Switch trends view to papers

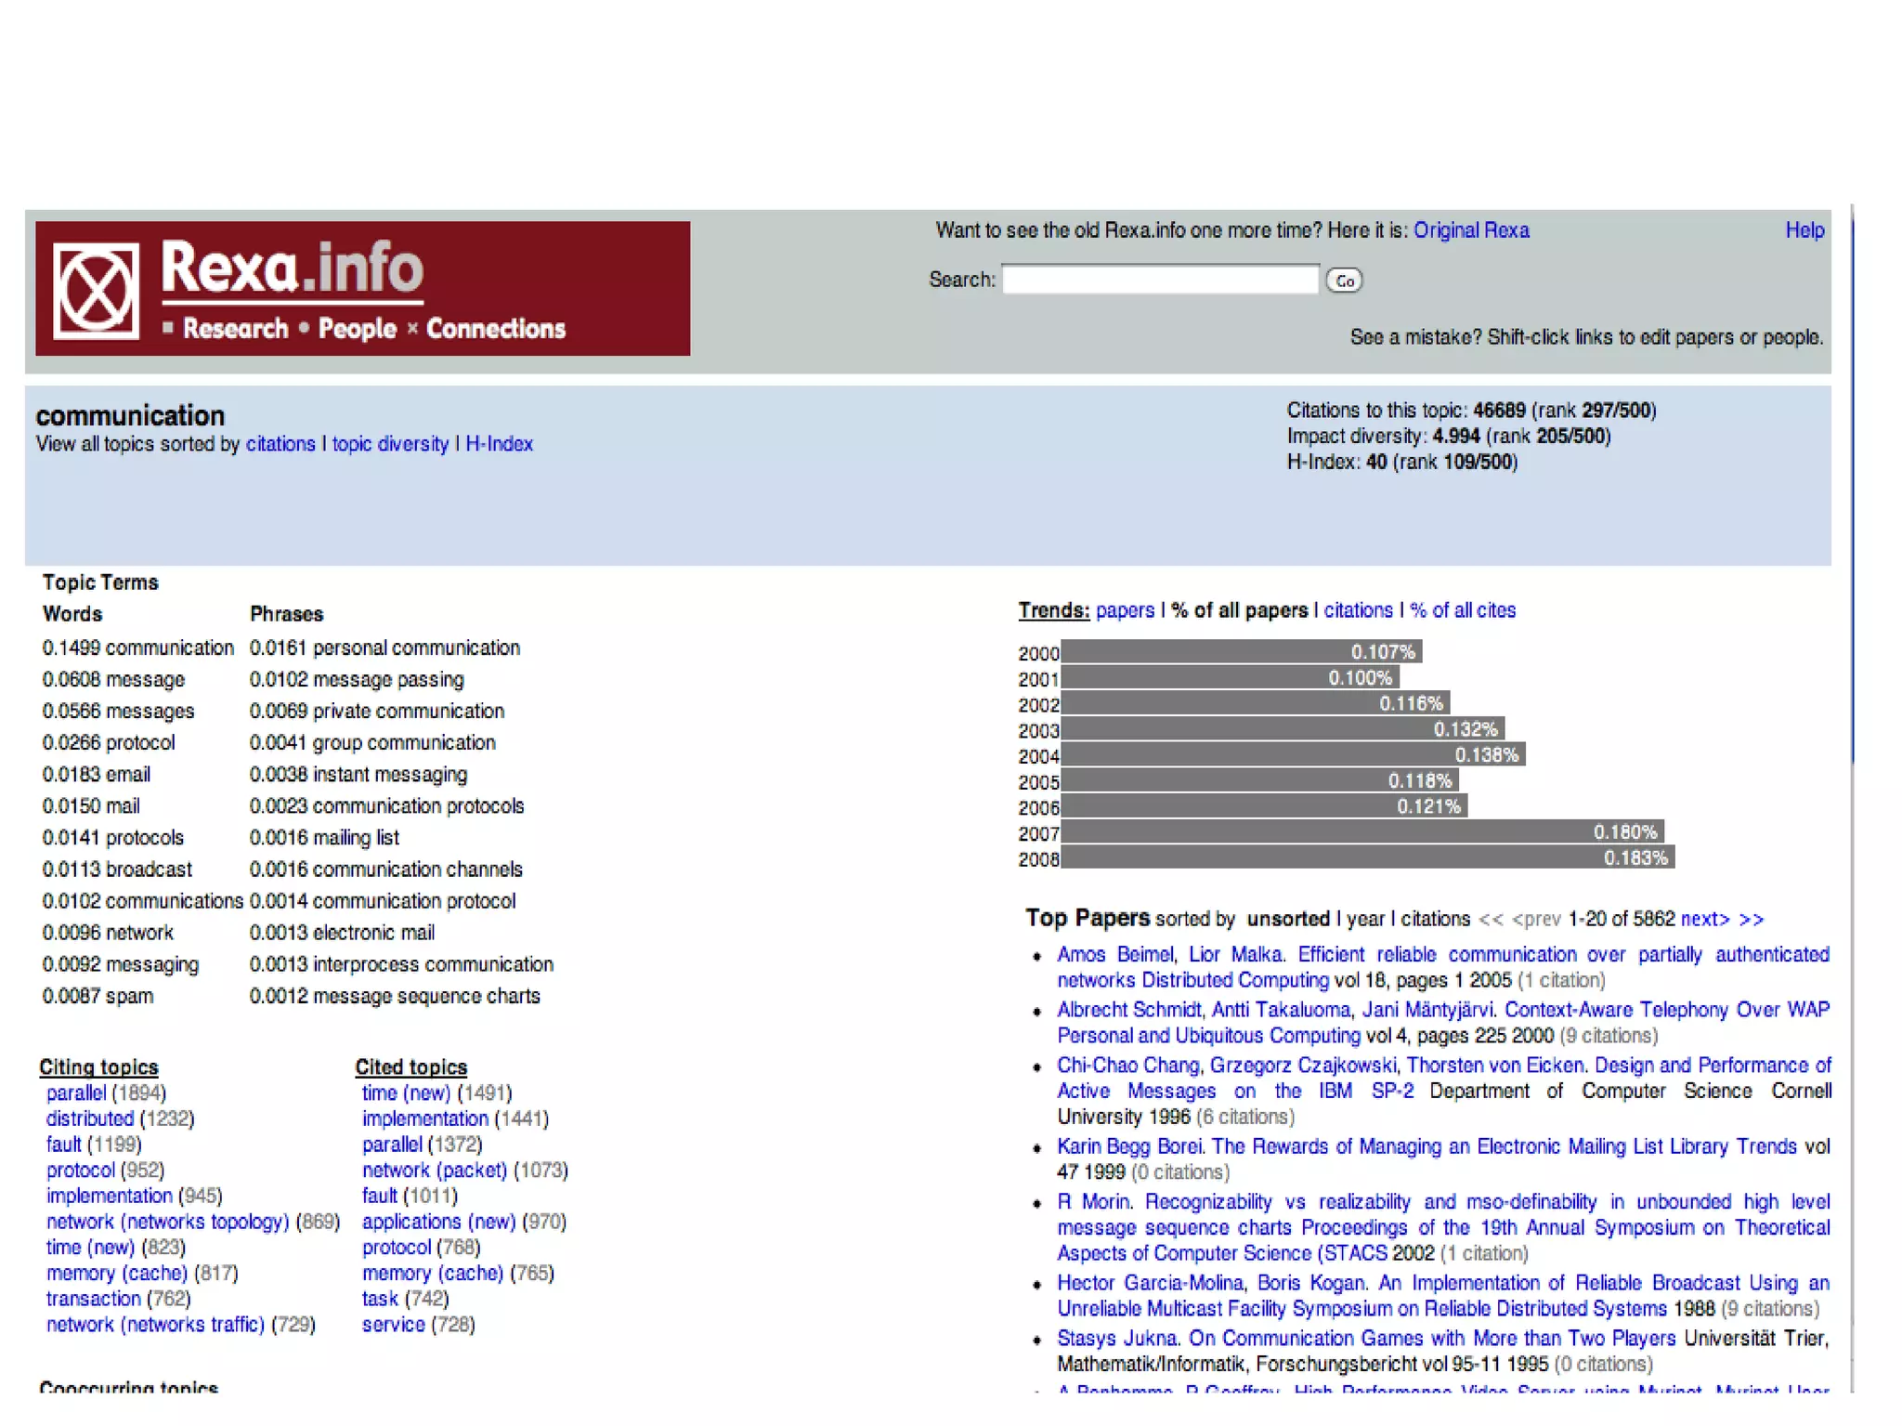pos(1125,610)
